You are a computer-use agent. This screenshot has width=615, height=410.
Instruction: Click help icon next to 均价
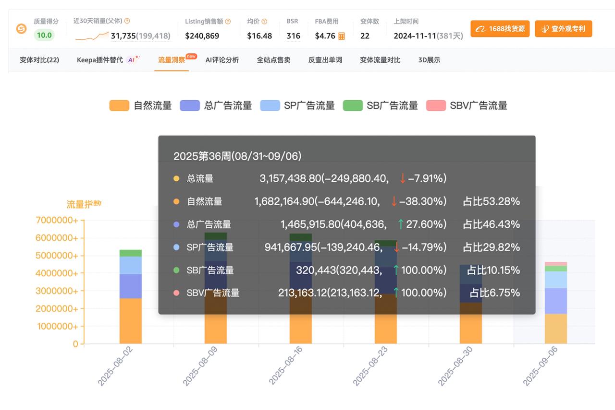tap(264, 22)
